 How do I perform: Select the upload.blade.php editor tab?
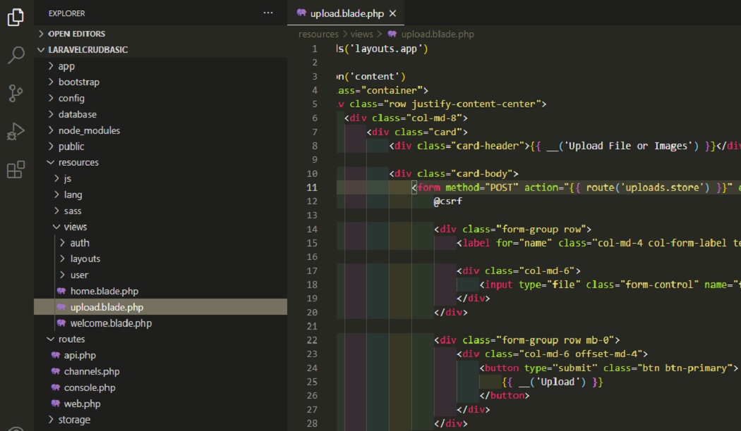(346, 13)
